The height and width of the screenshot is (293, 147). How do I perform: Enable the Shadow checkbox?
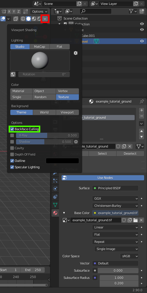12,142
